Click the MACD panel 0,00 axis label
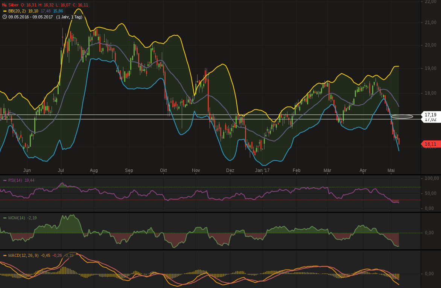This screenshot has height=288, width=441. tap(429, 274)
